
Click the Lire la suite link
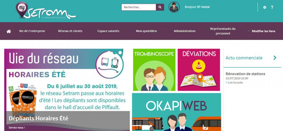tap(234, 83)
